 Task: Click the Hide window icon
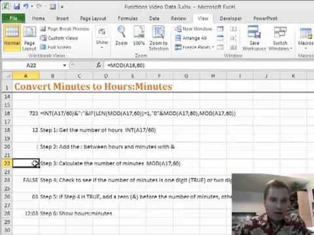pyautogui.click(x=220, y=38)
